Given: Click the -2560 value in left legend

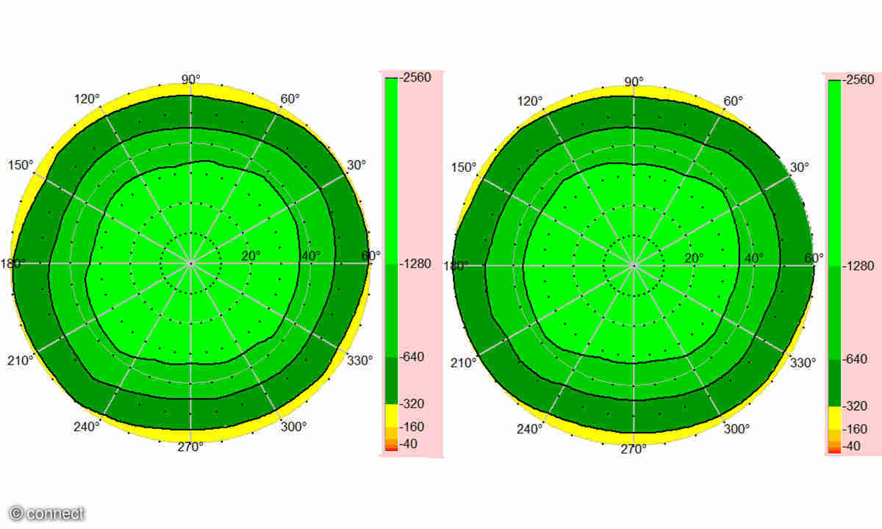Looking at the screenshot, I should pyautogui.click(x=417, y=77).
